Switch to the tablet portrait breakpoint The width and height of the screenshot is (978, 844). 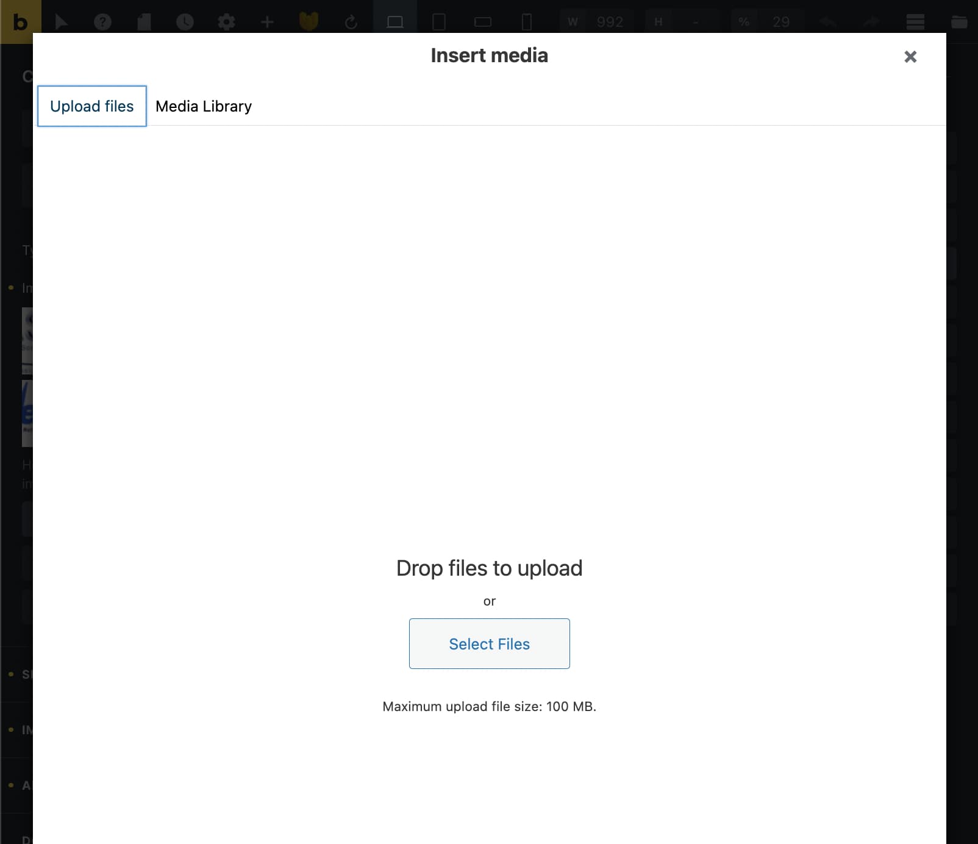438,23
